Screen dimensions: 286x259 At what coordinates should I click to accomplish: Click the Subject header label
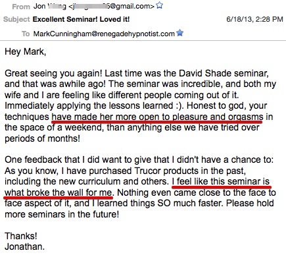[16, 19]
